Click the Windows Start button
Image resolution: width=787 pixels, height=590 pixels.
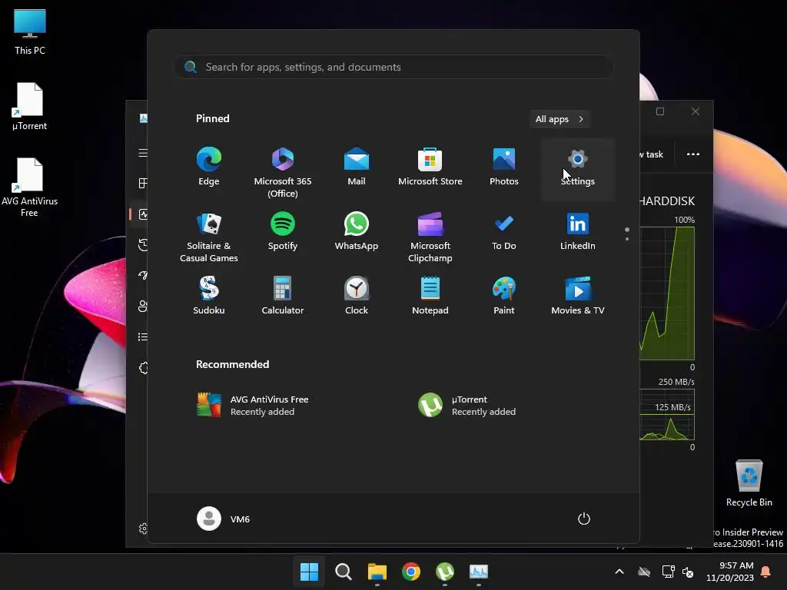pyautogui.click(x=309, y=572)
